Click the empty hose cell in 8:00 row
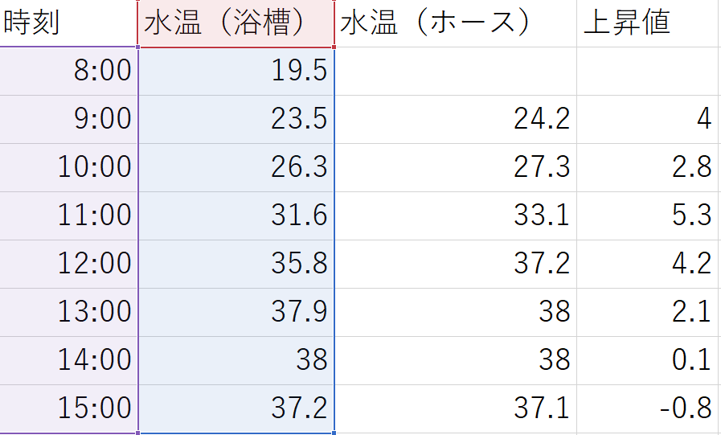The height and width of the screenshot is (435, 721). pos(456,72)
